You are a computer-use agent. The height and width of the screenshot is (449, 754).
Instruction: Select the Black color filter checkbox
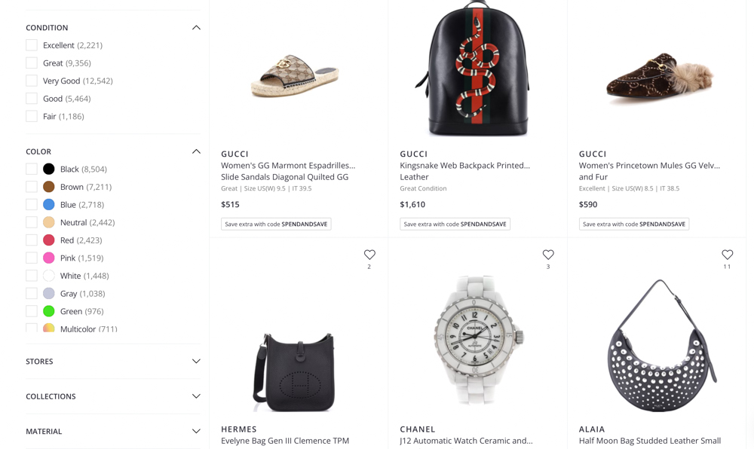coord(32,169)
